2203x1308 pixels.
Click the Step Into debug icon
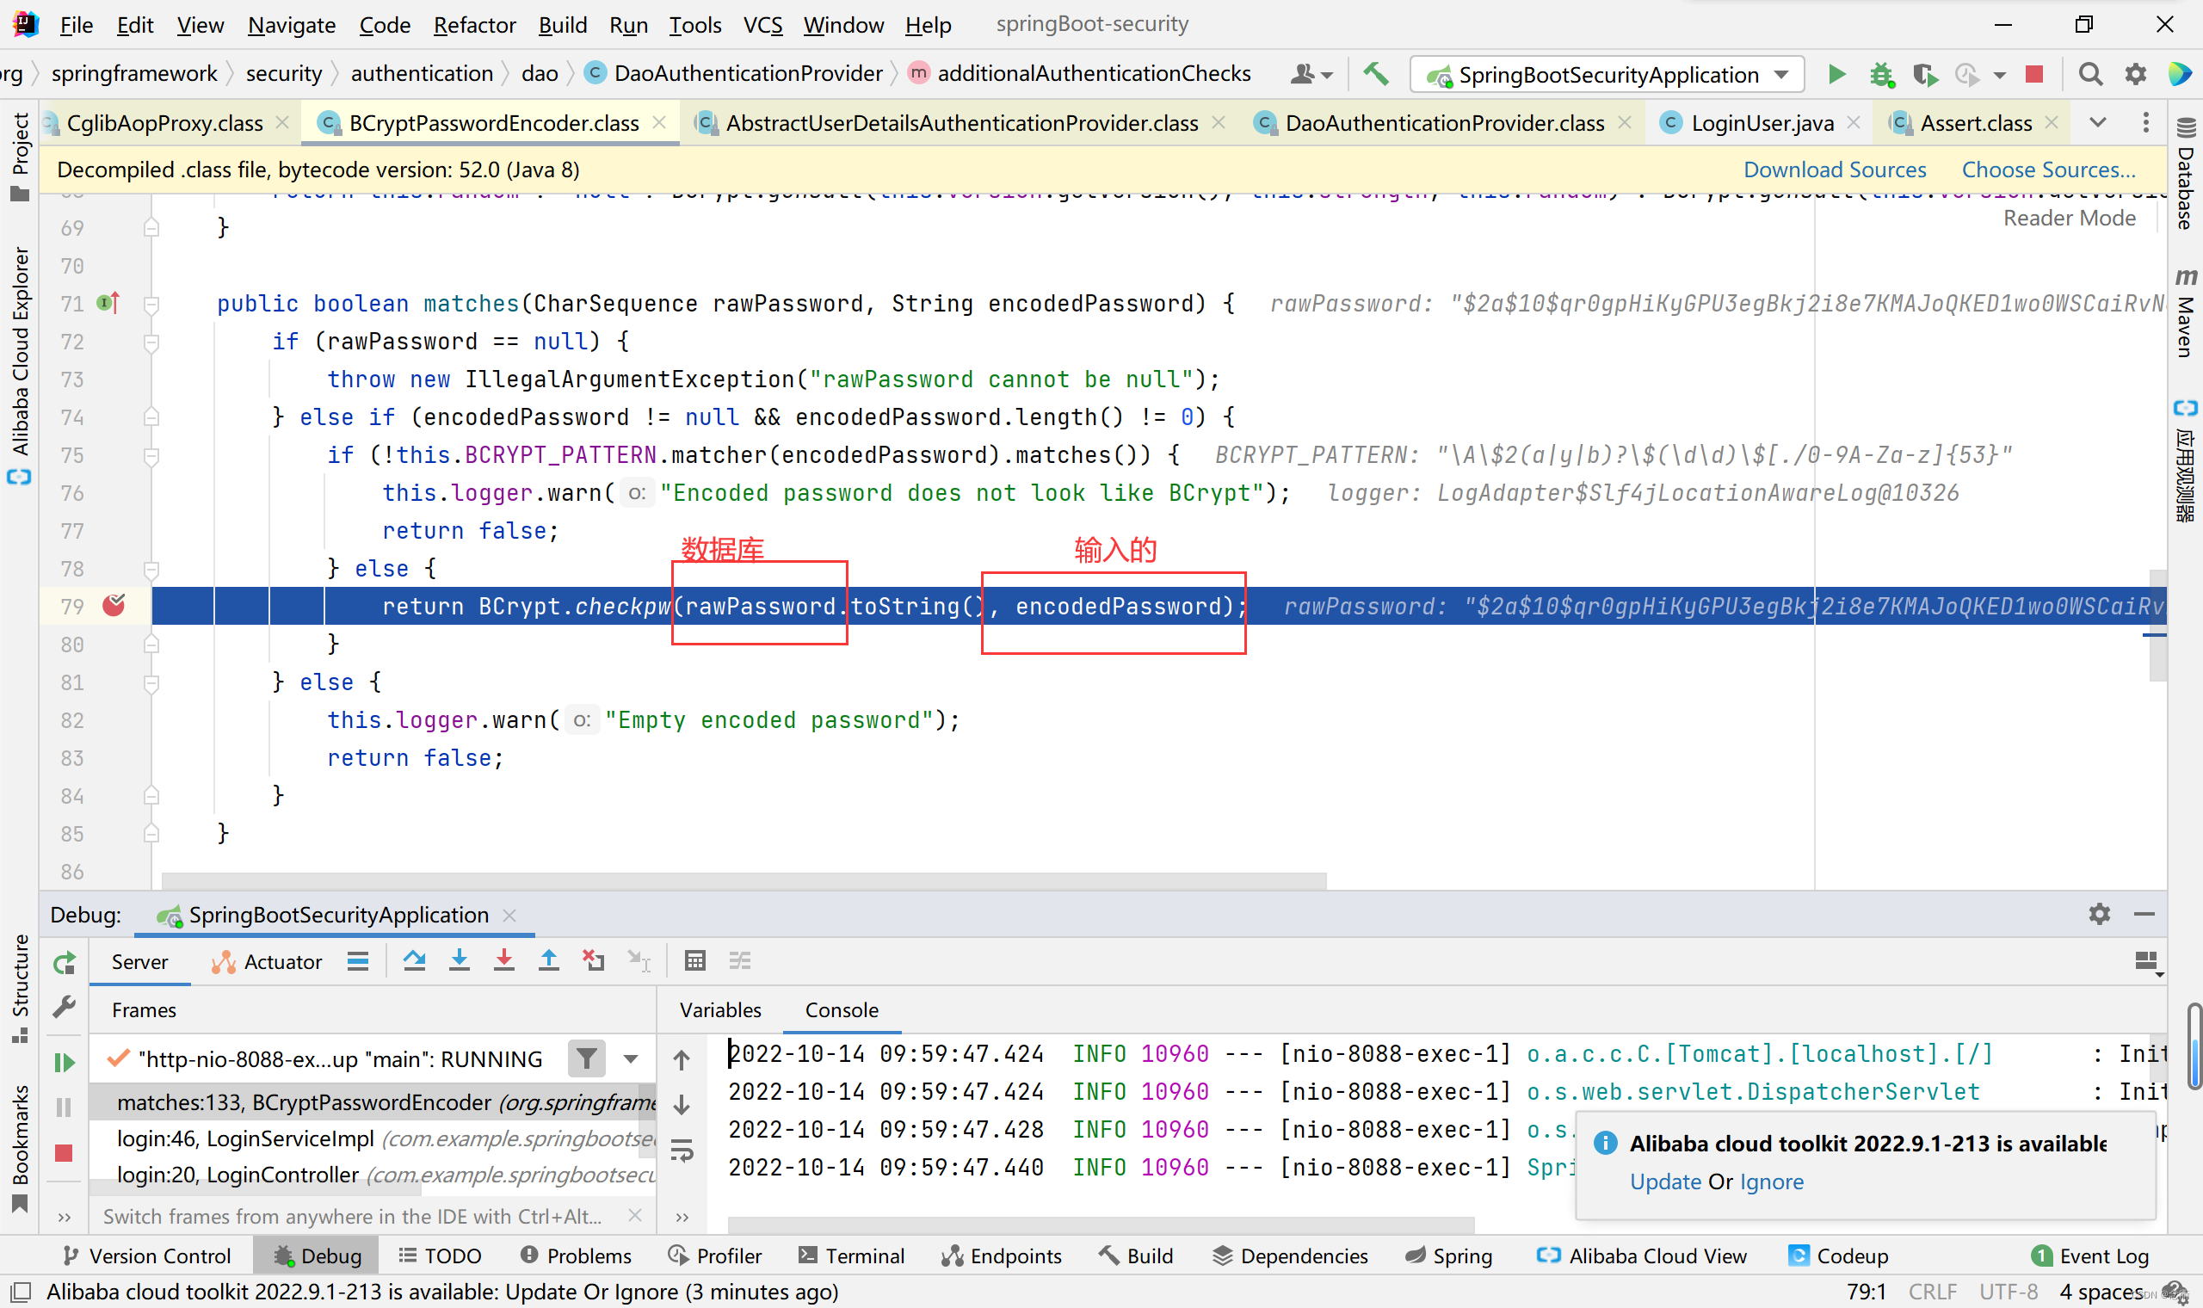click(x=460, y=960)
